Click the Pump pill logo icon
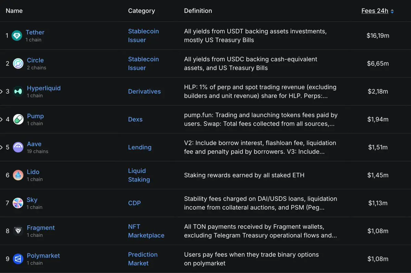Viewport: 411px width, 273px height. pos(18,119)
